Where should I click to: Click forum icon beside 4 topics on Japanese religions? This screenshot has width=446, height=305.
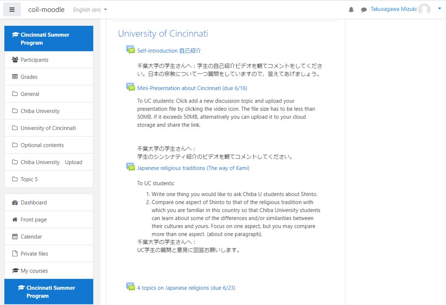coord(131,287)
